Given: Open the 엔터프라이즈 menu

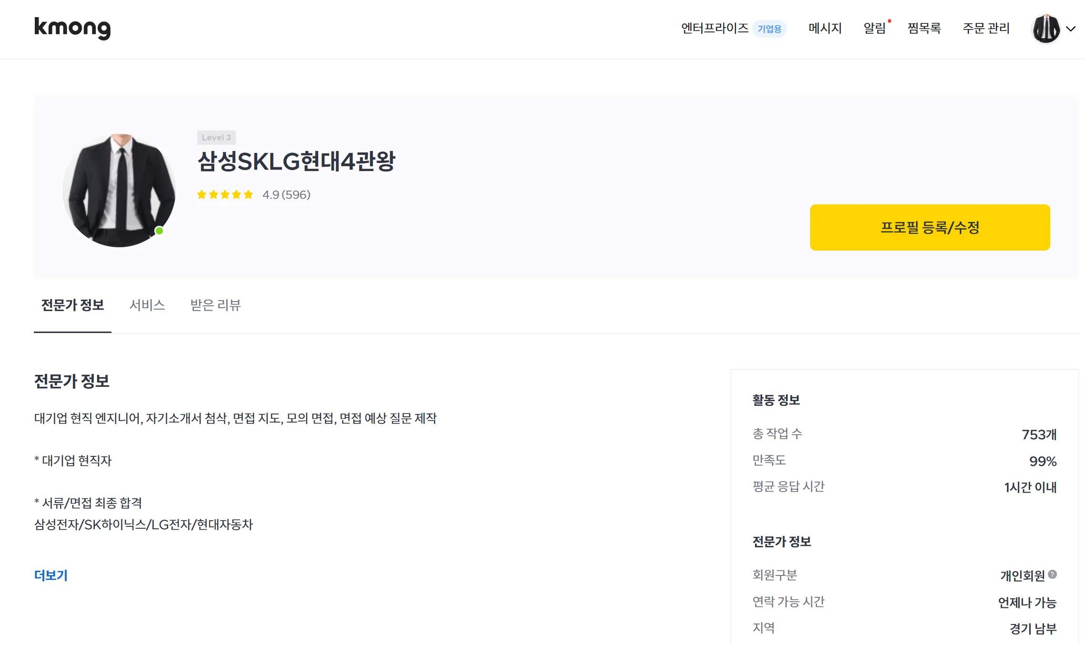Looking at the screenshot, I should pyautogui.click(x=715, y=29).
